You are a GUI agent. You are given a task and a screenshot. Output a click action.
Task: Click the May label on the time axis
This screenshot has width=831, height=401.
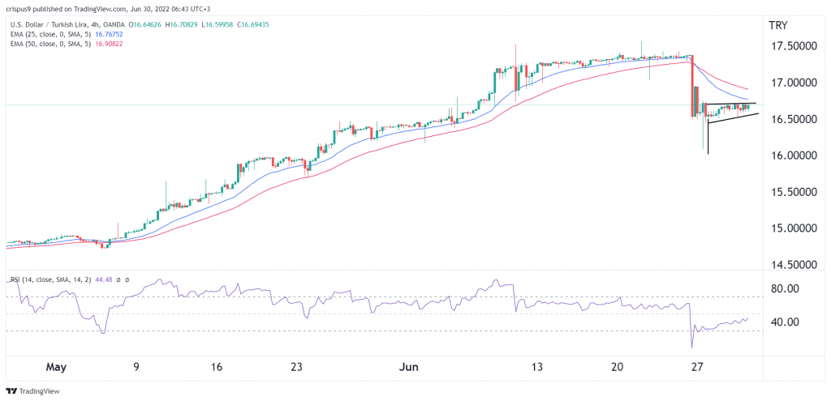tap(56, 368)
